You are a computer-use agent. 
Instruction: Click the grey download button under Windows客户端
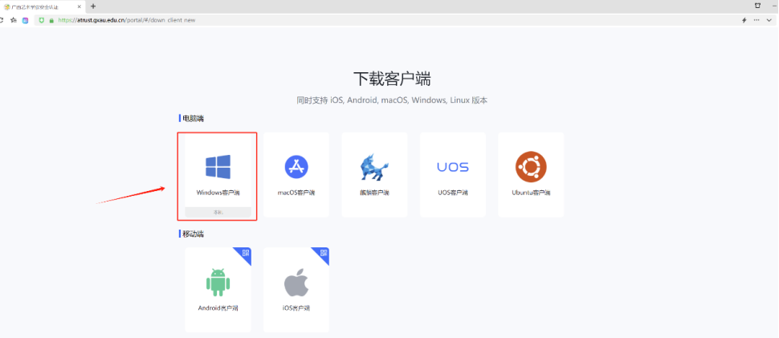pos(218,212)
